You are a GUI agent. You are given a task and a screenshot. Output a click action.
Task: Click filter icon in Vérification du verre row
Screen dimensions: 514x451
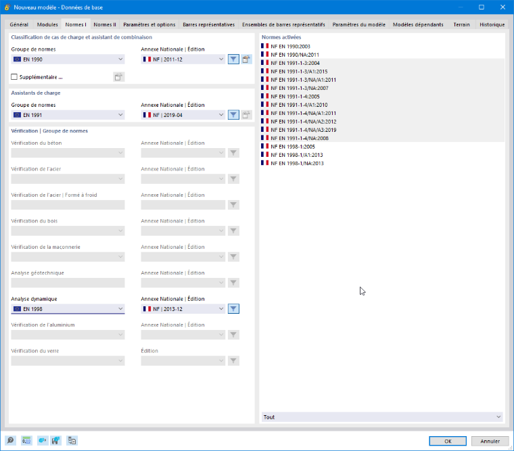[x=233, y=361]
